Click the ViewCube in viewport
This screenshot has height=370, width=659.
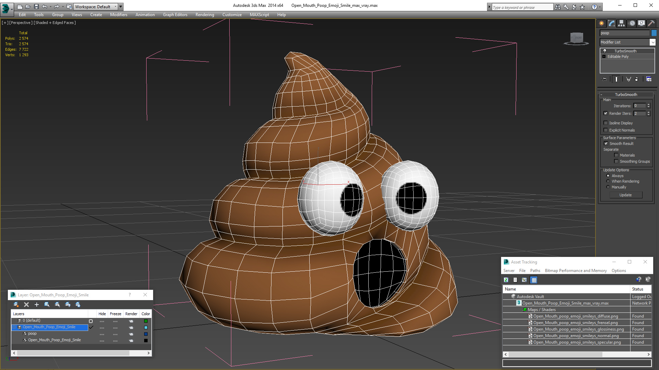tap(576, 38)
